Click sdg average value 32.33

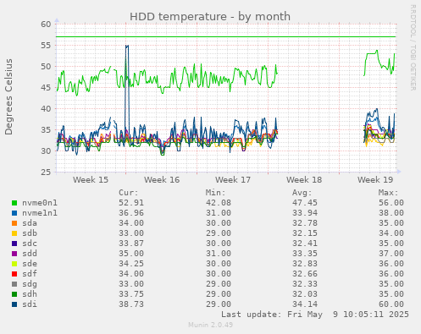[305, 284]
